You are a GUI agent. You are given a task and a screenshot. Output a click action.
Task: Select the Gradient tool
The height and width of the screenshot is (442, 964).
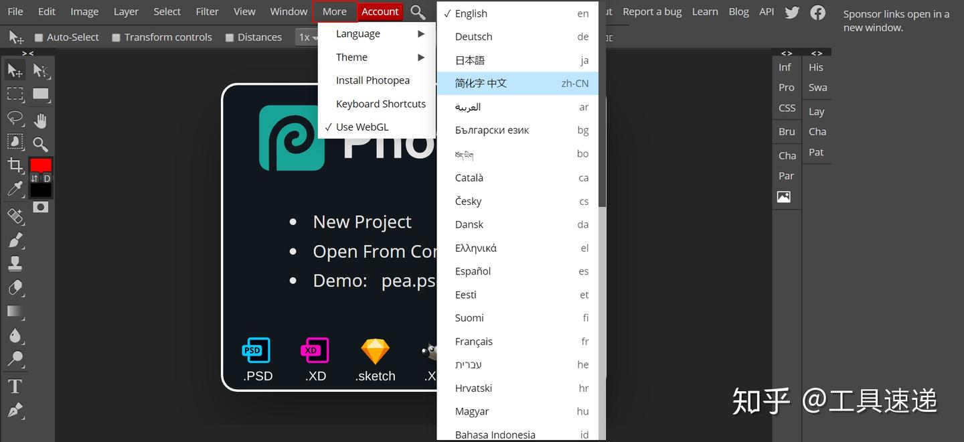click(x=15, y=311)
